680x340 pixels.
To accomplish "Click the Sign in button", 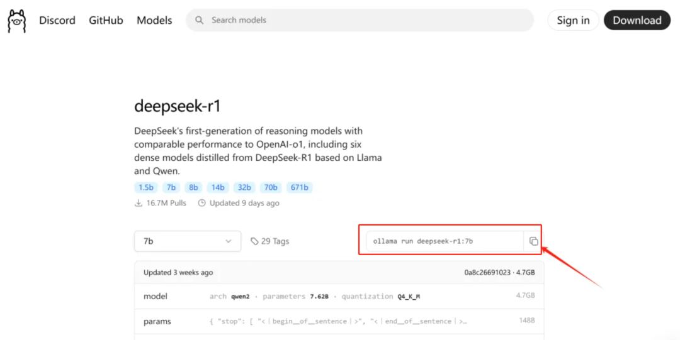I will click(x=573, y=20).
